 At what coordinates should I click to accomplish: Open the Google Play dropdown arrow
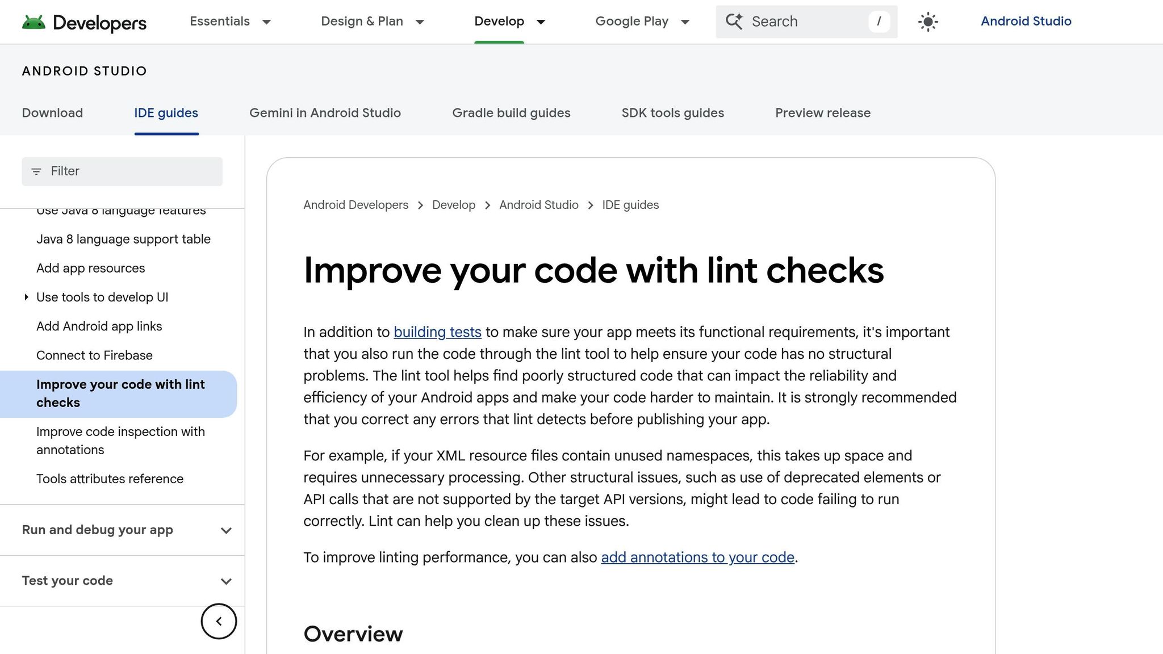click(x=685, y=22)
